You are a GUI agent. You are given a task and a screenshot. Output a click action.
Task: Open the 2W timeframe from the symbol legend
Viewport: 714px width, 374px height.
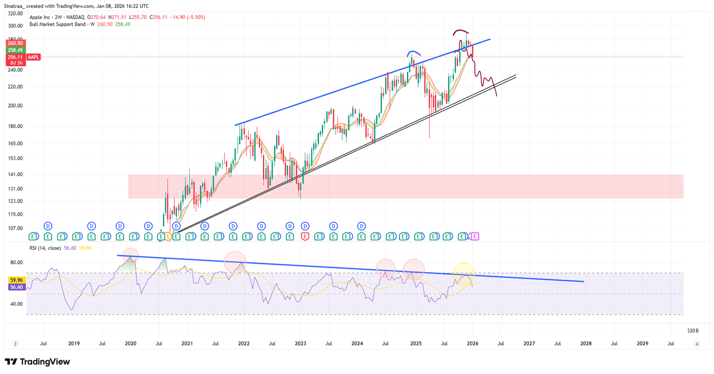tap(59, 17)
